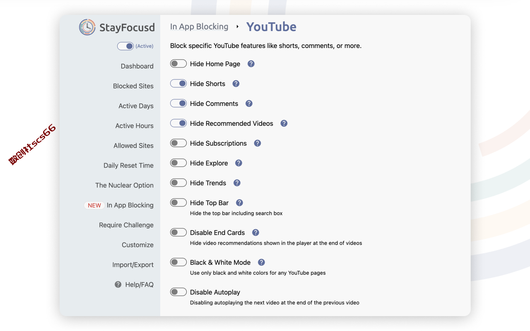Click the (Active) status label
Image resolution: width=530 pixels, height=331 pixels.
[145, 46]
